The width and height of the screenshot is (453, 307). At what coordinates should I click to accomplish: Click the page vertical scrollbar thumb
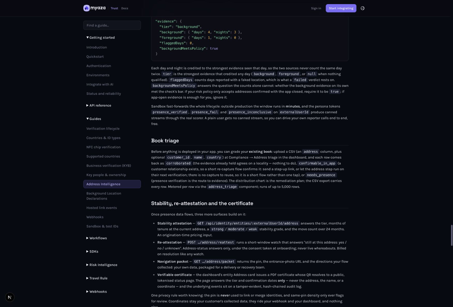click(x=452, y=235)
